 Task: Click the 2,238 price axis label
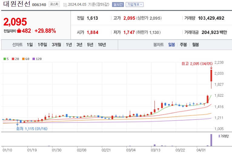tap(219, 62)
